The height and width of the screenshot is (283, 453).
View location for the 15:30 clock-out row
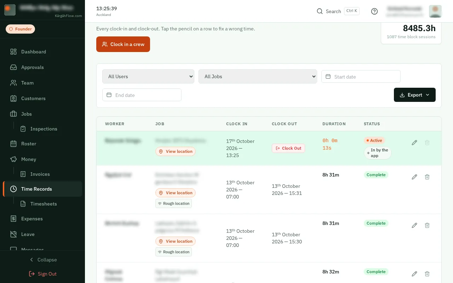tap(176, 241)
